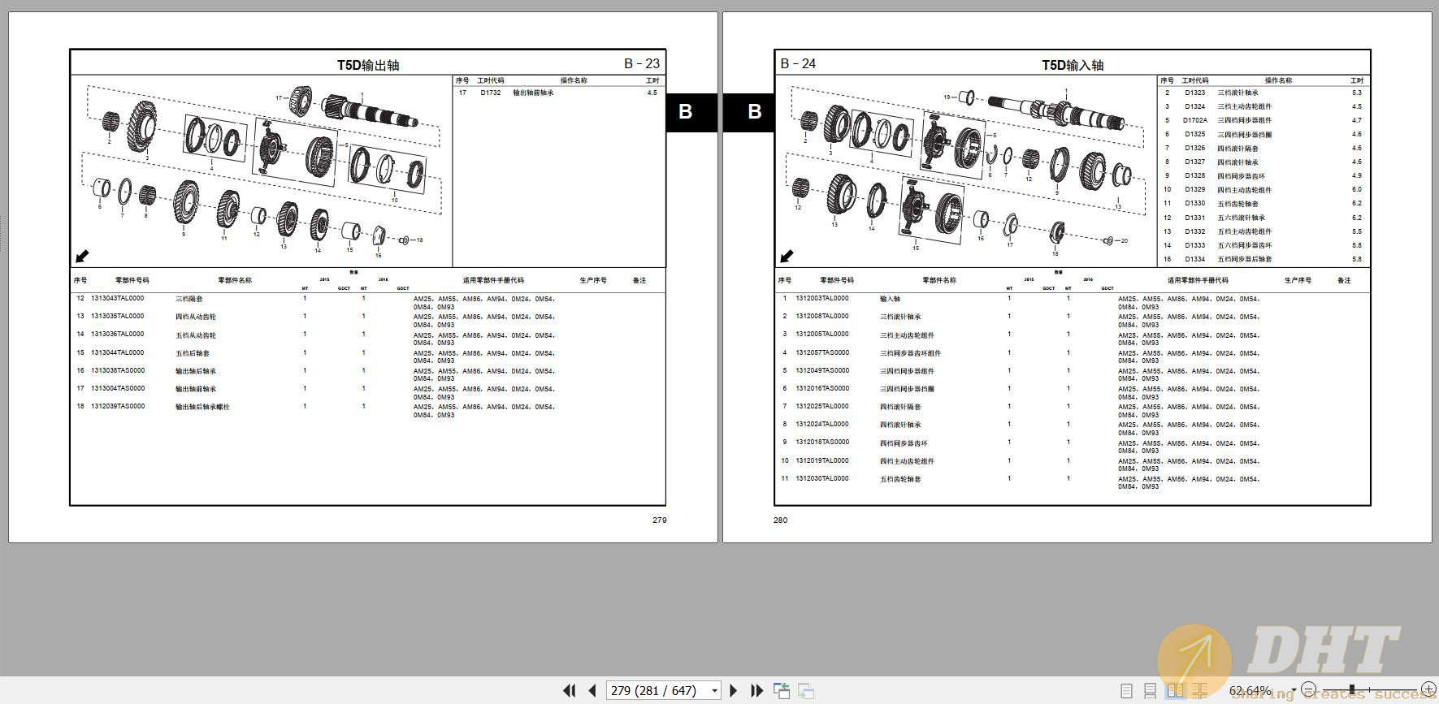1439x704 pixels.
Task: Click the T5D输入轴 page title
Action: coord(1073,65)
